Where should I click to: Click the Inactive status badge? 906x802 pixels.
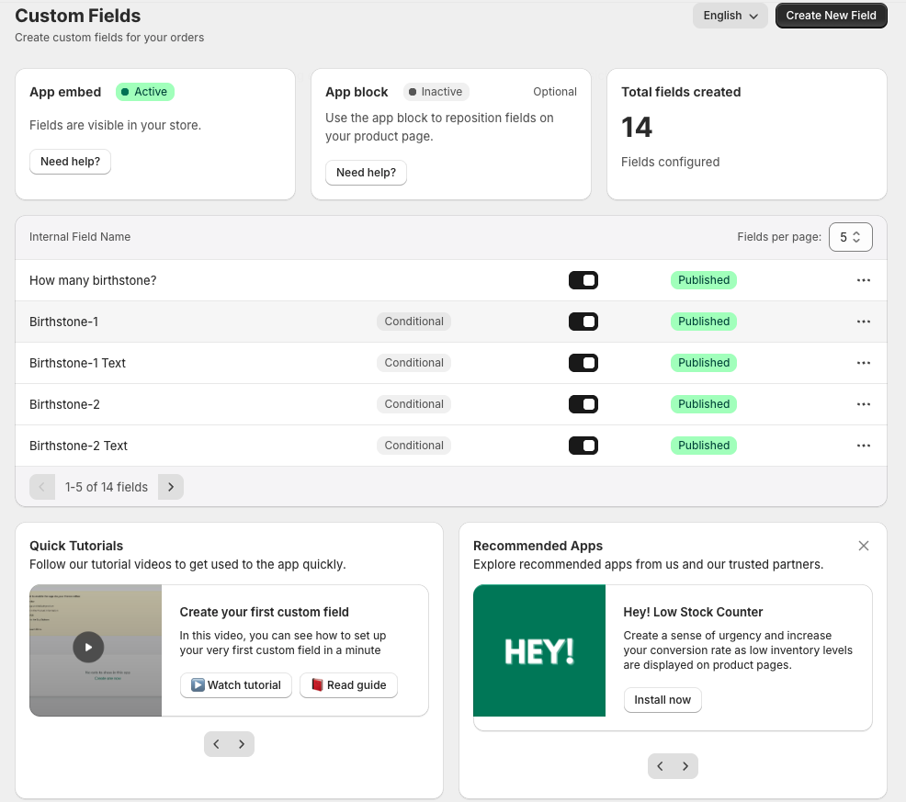(436, 92)
